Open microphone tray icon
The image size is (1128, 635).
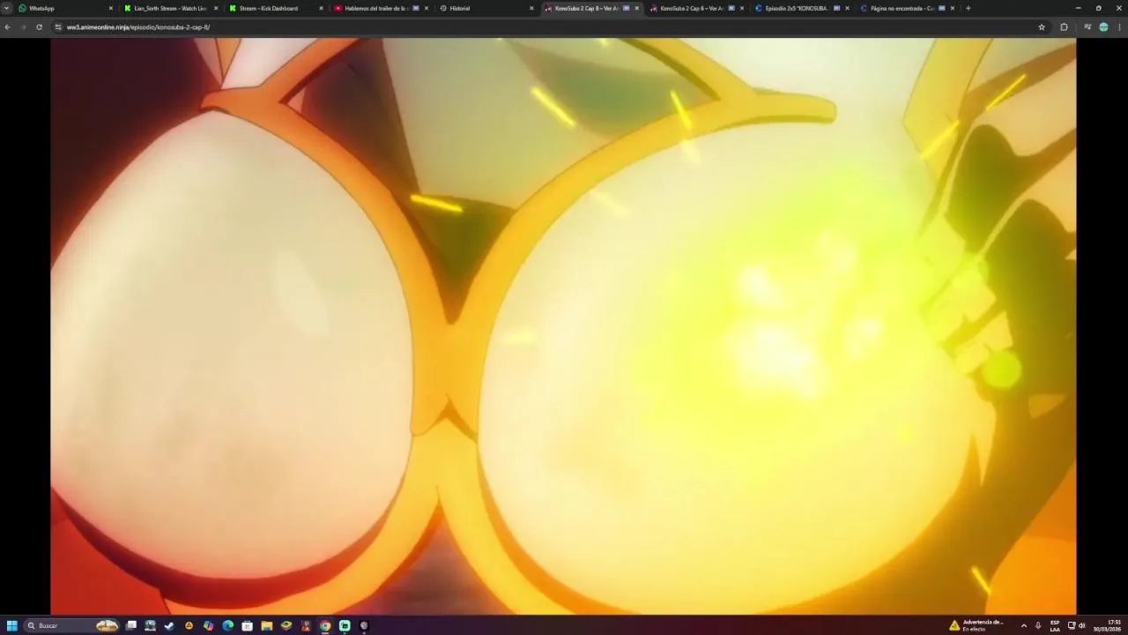click(x=1038, y=625)
